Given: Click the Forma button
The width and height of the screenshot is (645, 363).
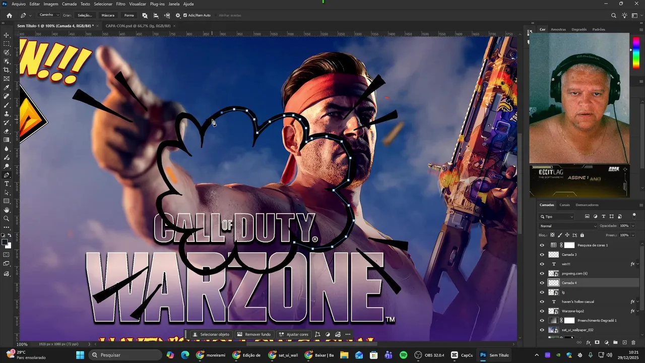Looking at the screenshot, I should [x=129, y=15].
